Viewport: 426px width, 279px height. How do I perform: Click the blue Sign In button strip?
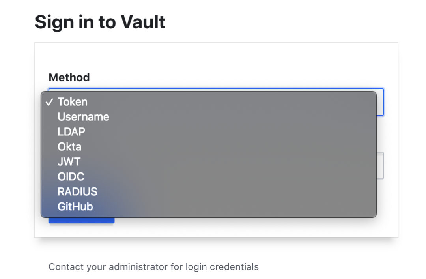81,221
